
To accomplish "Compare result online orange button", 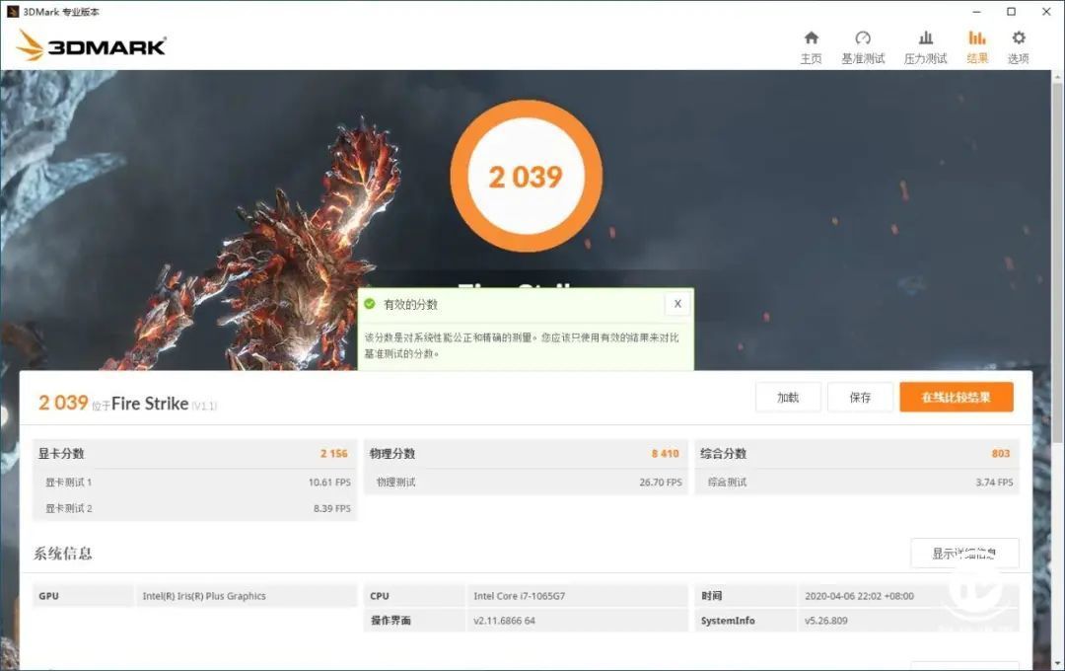I will pyautogui.click(x=957, y=397).
